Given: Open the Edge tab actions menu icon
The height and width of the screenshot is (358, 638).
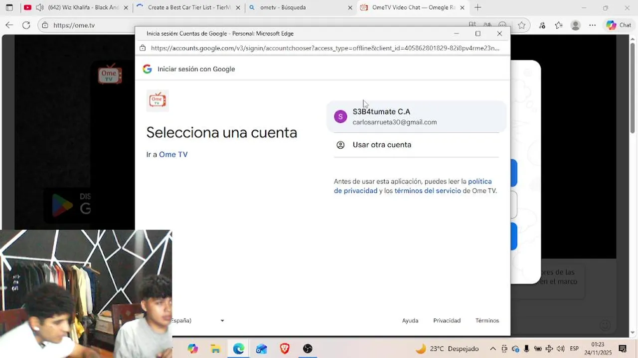Looking at the screenshot, I should [x=9, y=7].
